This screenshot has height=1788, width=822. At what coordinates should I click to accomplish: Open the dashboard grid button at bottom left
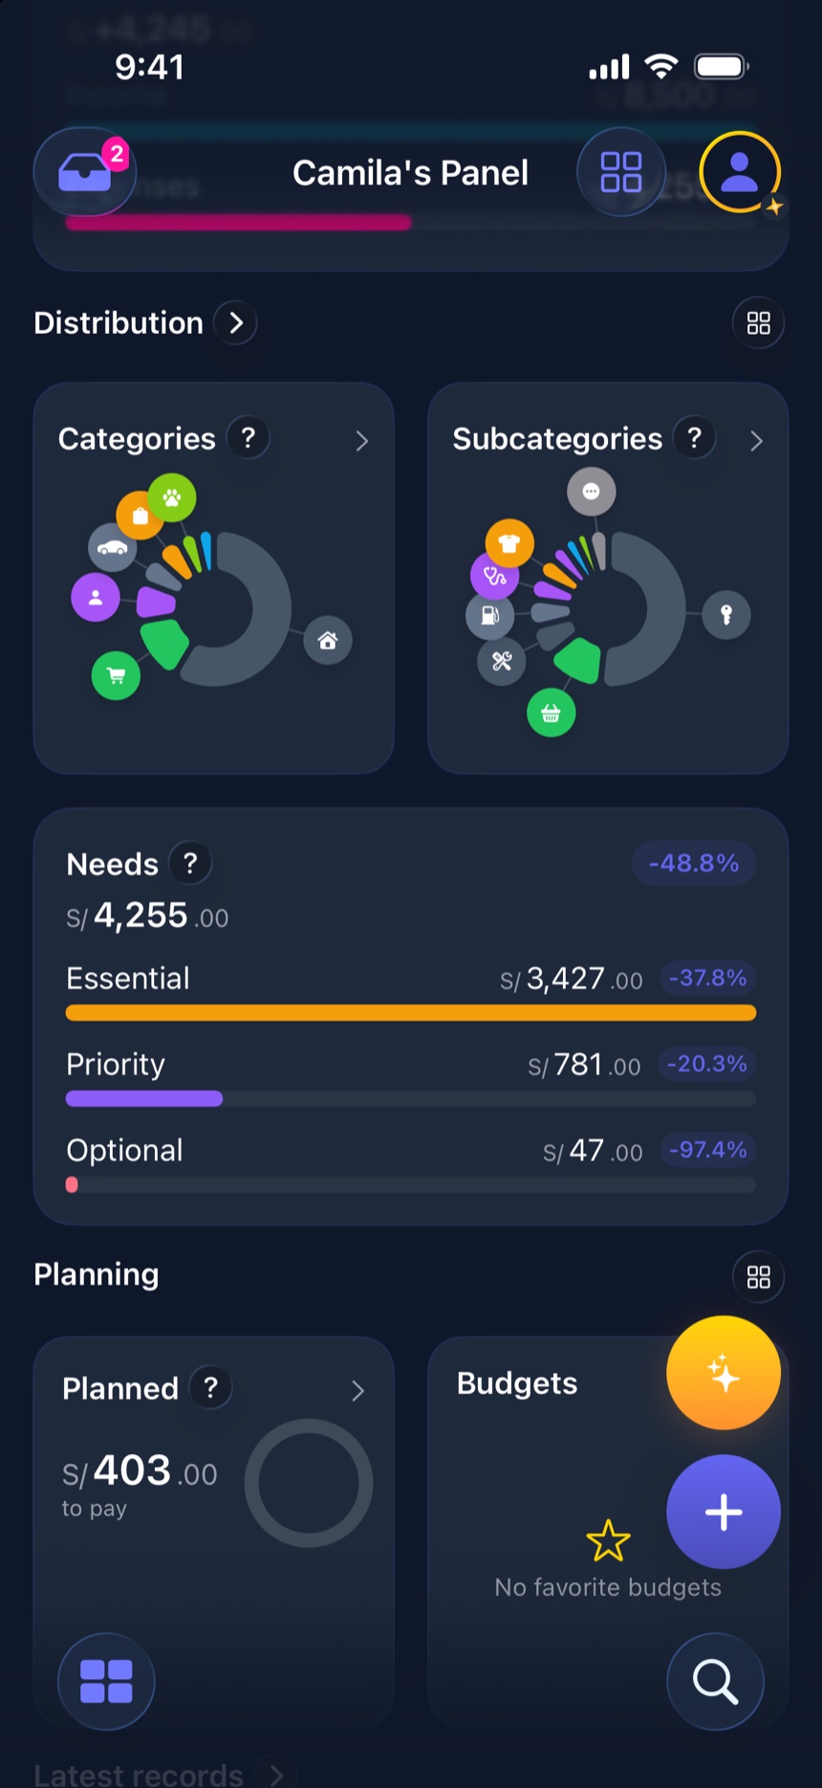tap(106, 1681)
